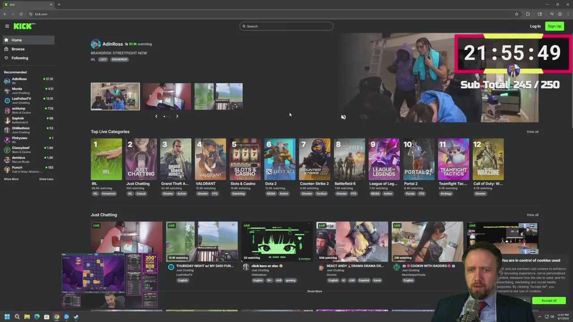Open Slots & Casino category card
Viewport: 573px width, 322px height.
click(245, 159)
